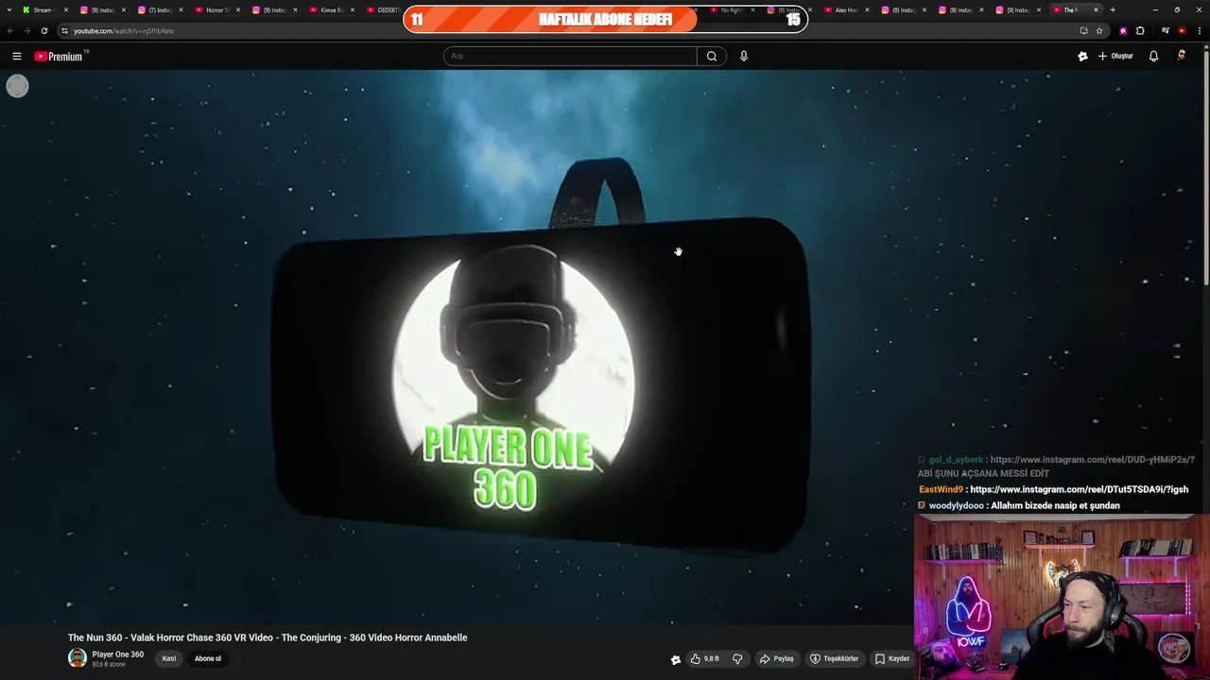1210x680 pixels.
Task: Switch to No fight YouTube tab
Action: pos(733,9)
